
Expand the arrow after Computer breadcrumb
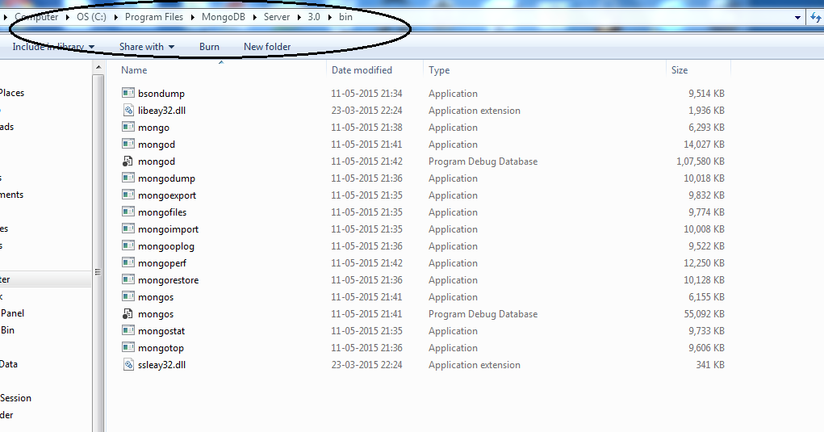click(x=67, y=17)
